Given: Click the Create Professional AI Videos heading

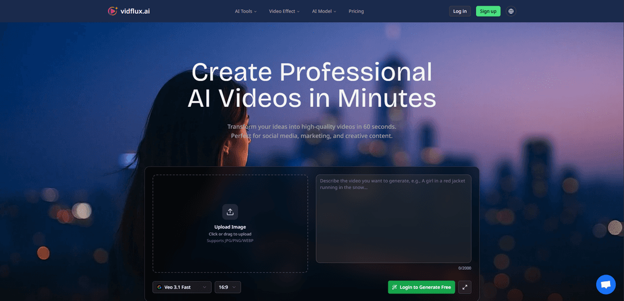Looking at the screenshot, I should point(311,85).
